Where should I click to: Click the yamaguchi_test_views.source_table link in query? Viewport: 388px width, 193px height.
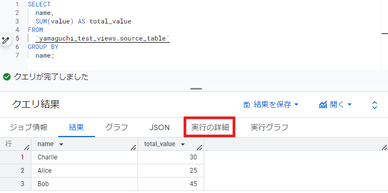102,38
